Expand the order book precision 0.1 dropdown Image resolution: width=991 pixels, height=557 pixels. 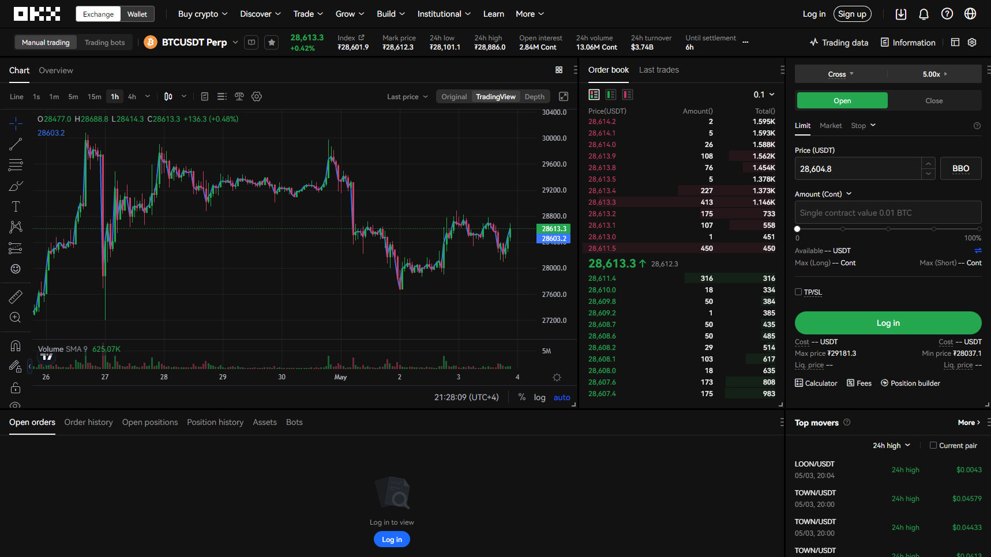point(764,93)
